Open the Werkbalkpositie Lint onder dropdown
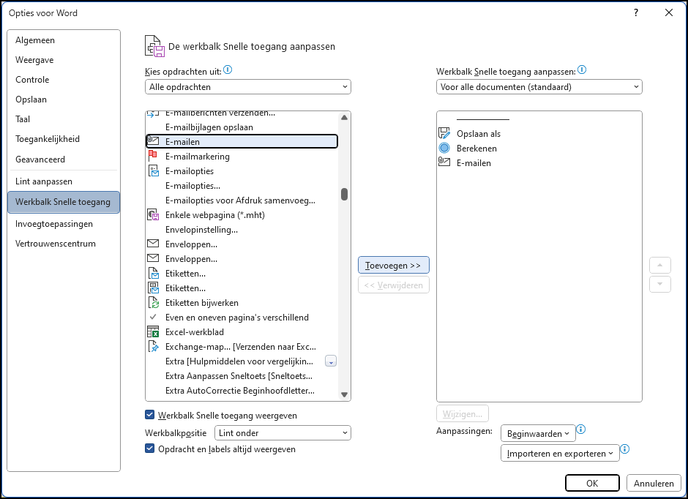This screenshot has height=499, width=688. [283, 433]
